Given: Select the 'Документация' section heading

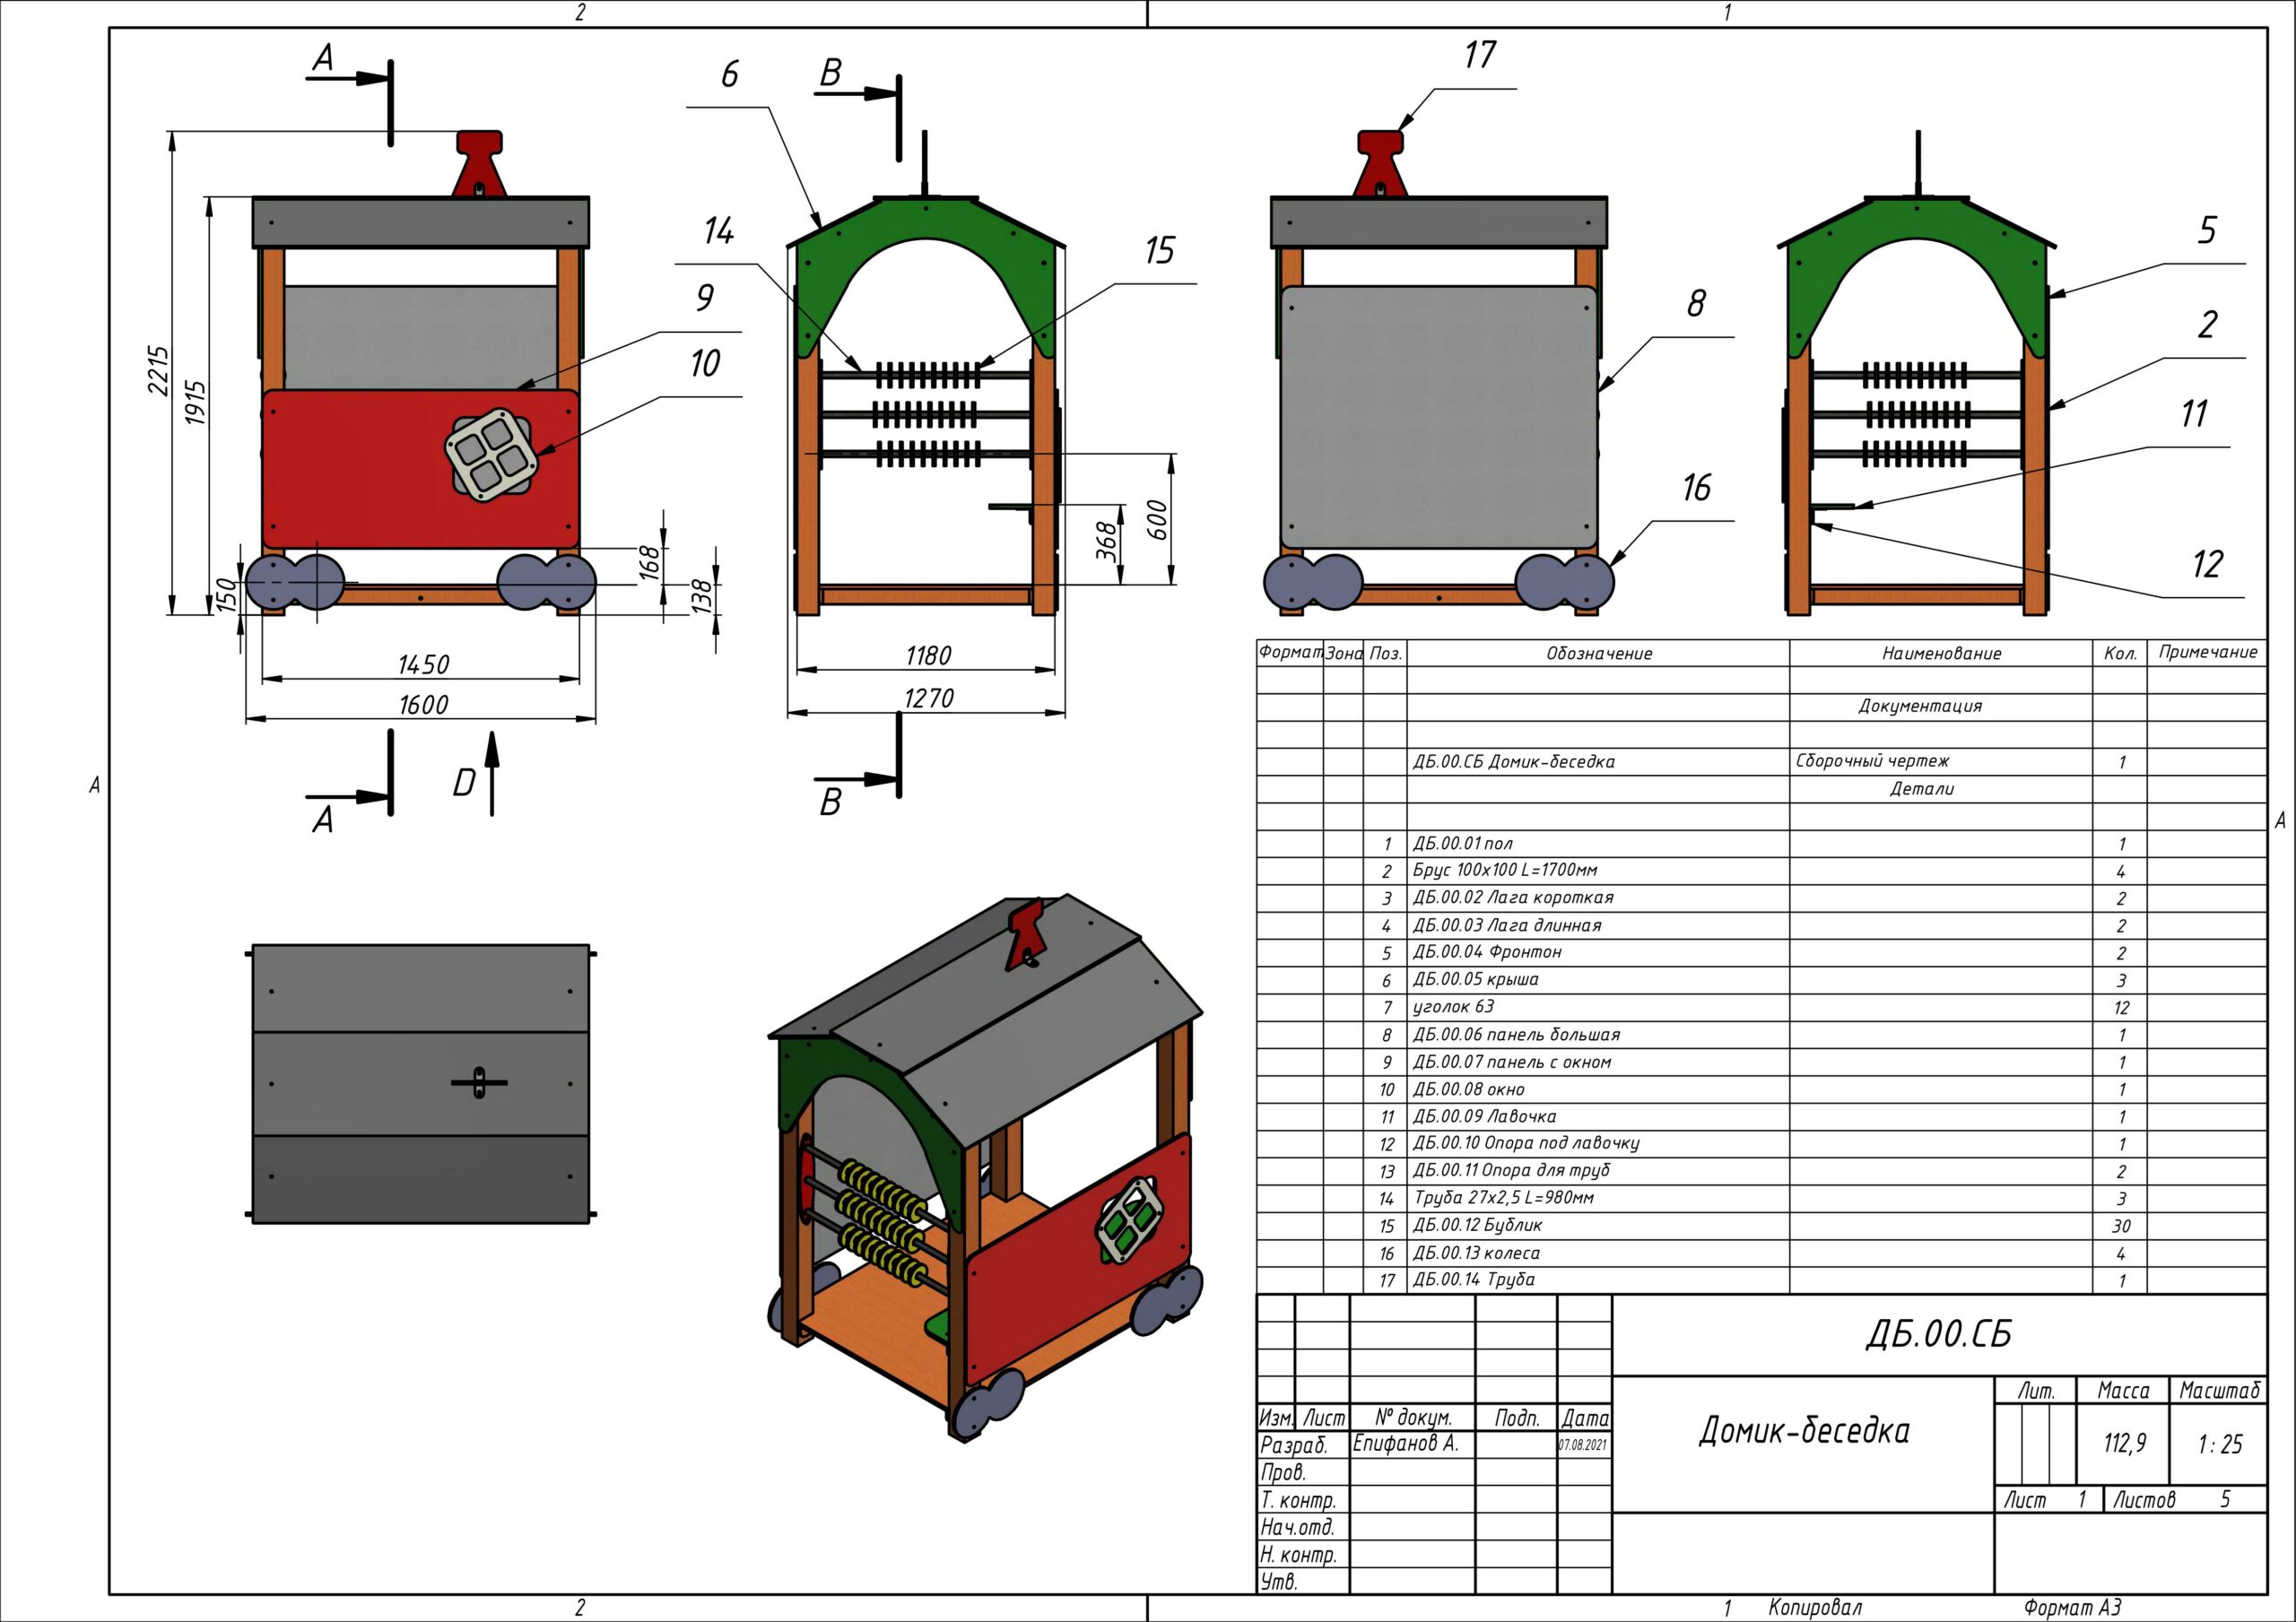Looking at the screenshot, I should click(x=1920, y=706).
